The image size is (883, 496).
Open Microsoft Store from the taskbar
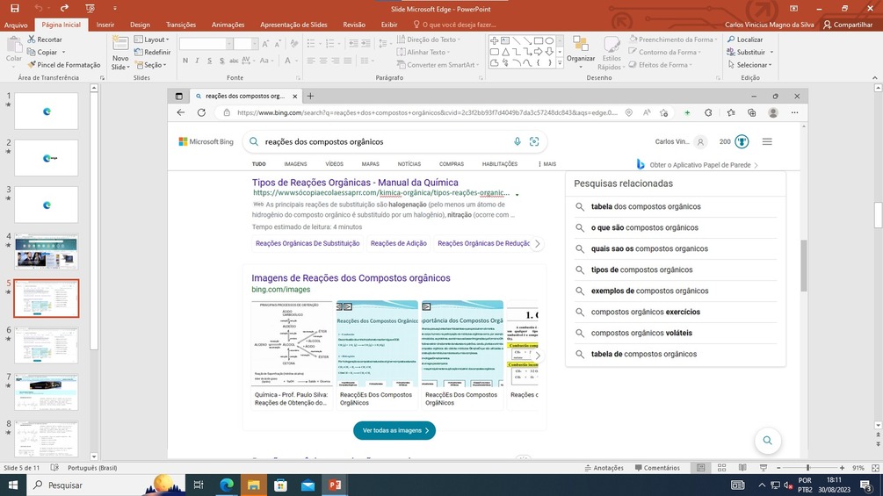[x=280, y=485]
